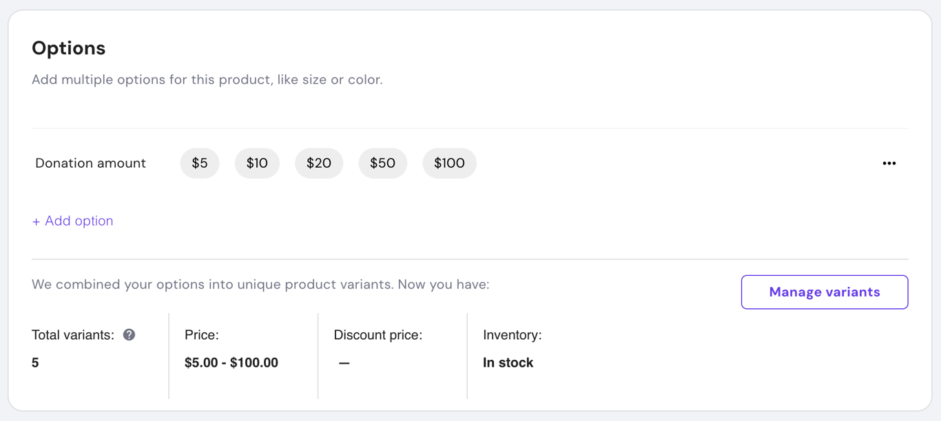Click the variants summary message text

pos(260,283)
